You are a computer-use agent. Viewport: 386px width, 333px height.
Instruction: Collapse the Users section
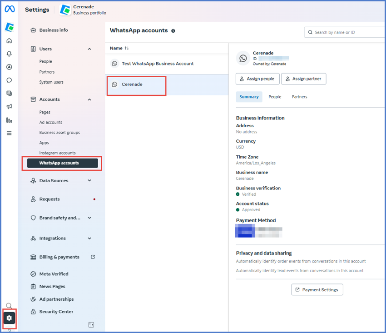pos(89,49)
